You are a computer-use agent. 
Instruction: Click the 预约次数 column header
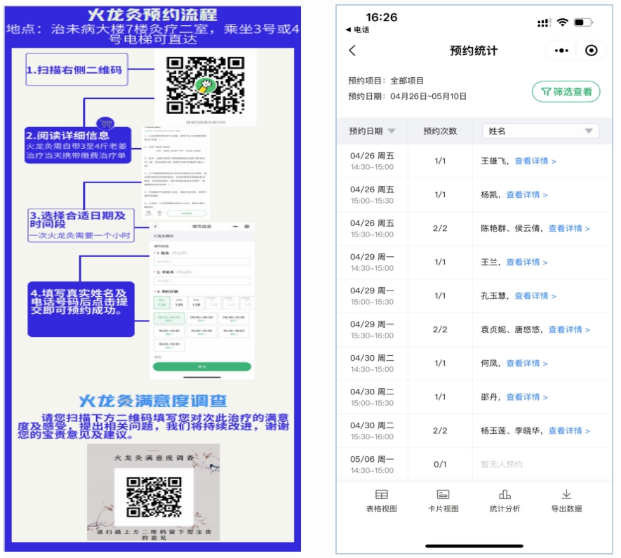tap(440, 131)
